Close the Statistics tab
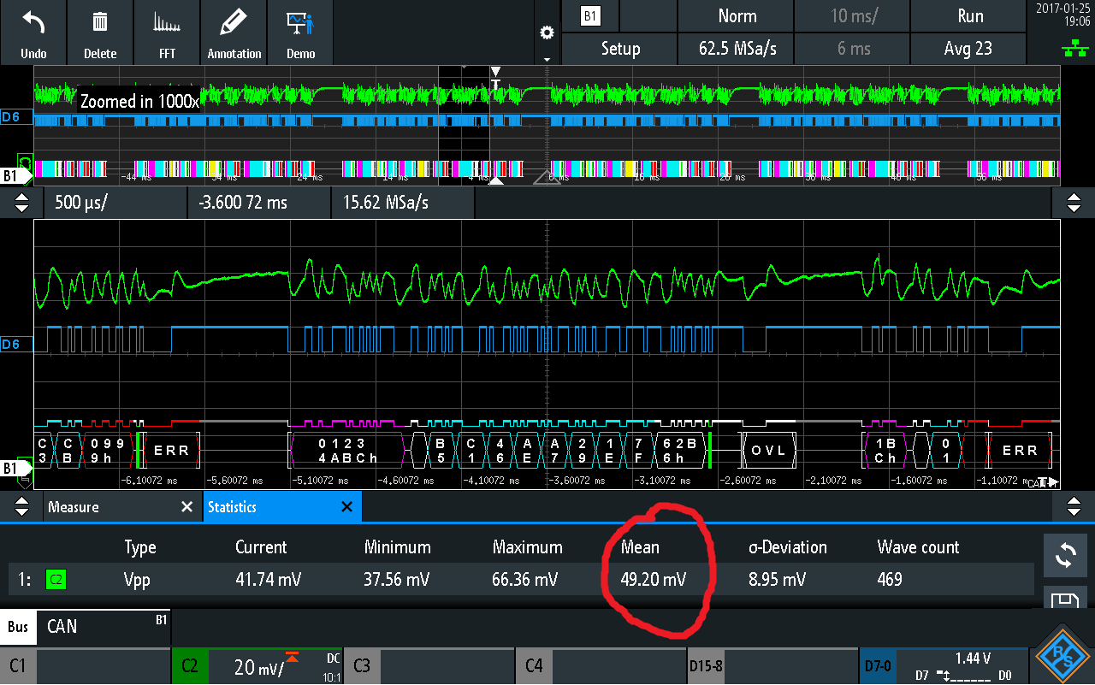Image resolution: width=1095 pixels, height=685 pixels. pyautogui.click(x=346, y=507)
